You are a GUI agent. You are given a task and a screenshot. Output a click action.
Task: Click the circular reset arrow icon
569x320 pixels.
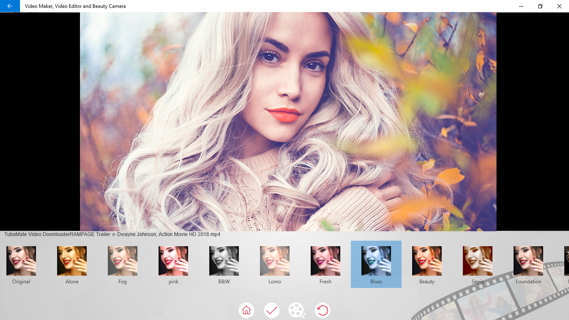point(322,310)
